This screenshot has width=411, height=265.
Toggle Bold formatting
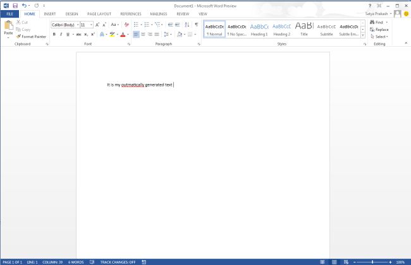coord(54,34)
